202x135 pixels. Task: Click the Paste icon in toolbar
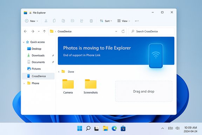pos(63,21)
